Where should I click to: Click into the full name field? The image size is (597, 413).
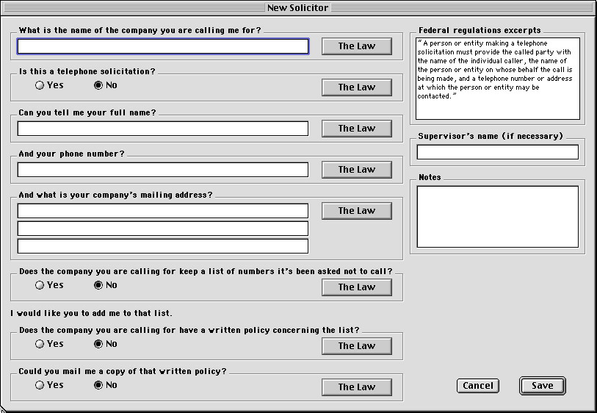(163, 129)
